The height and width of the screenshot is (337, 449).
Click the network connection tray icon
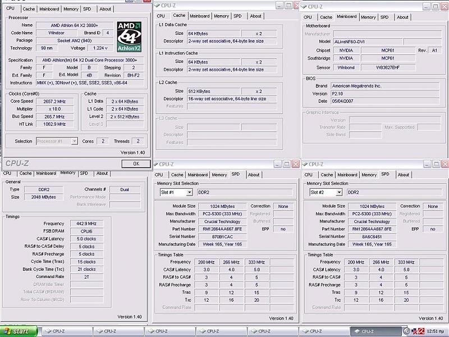coord(414,331)
